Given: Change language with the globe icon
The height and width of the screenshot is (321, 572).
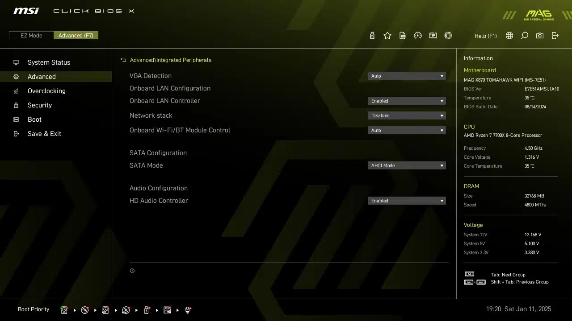Looking at the screenshot, I should click(x=509, y=36).
